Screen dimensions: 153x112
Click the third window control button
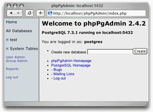point(22,6)
